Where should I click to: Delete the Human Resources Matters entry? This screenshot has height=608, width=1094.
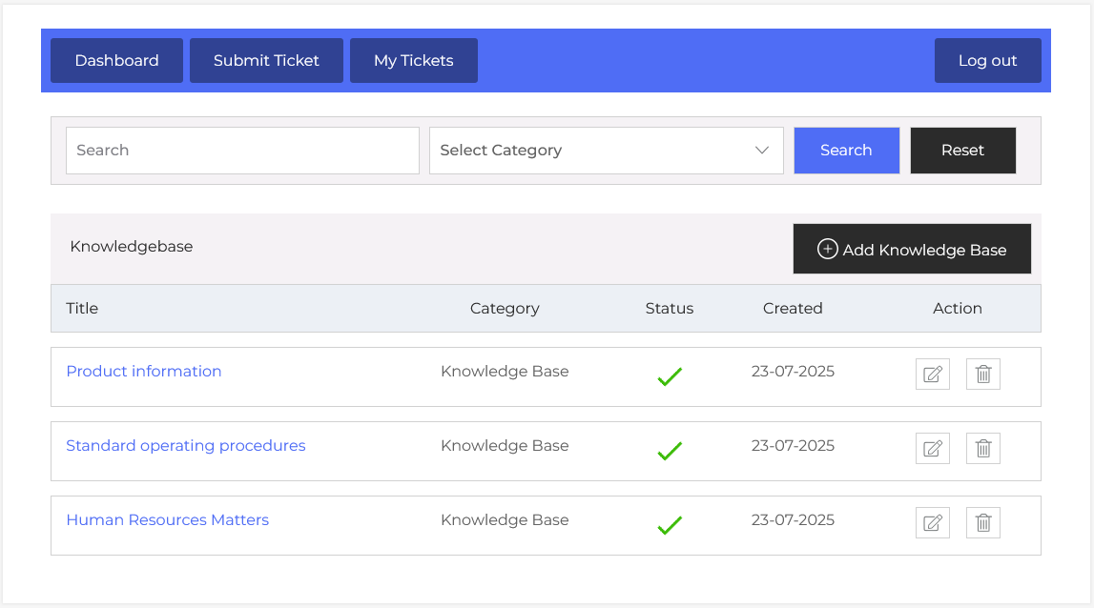pyautogui.click(x=983, y=523)
